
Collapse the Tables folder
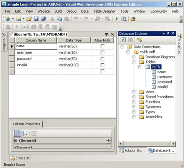pos(134,62)
